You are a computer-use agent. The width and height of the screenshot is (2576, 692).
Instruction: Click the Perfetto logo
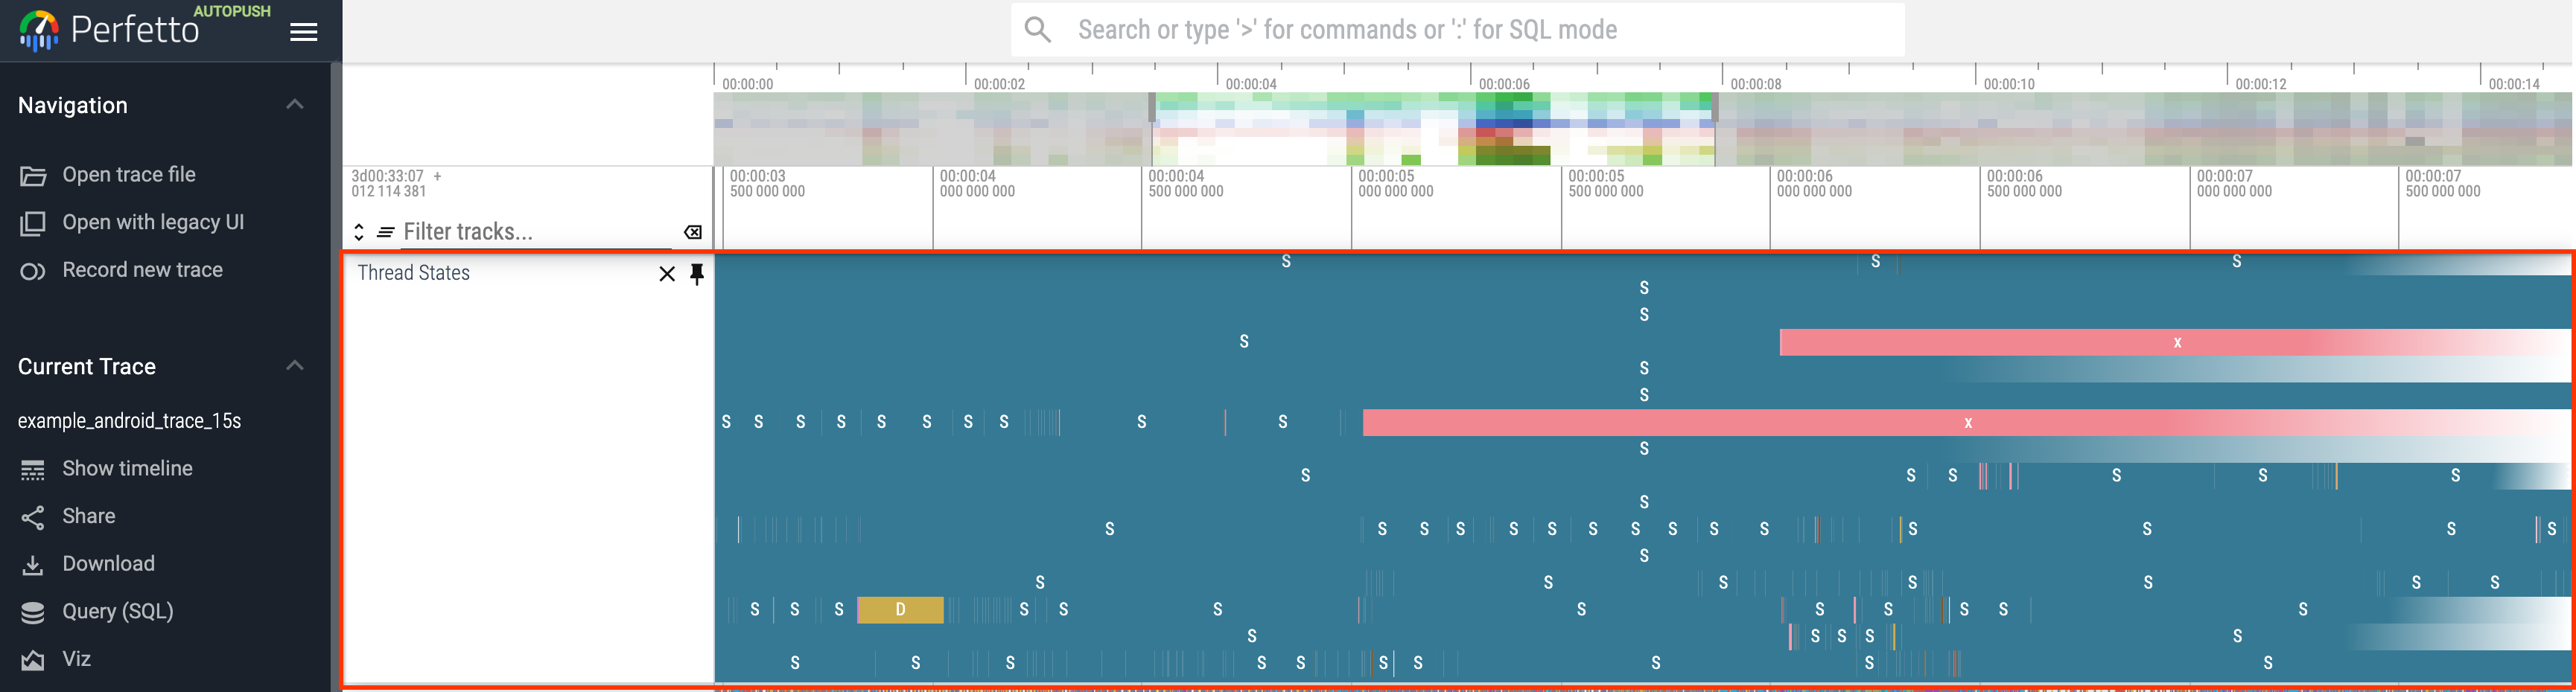coord(40,28)
